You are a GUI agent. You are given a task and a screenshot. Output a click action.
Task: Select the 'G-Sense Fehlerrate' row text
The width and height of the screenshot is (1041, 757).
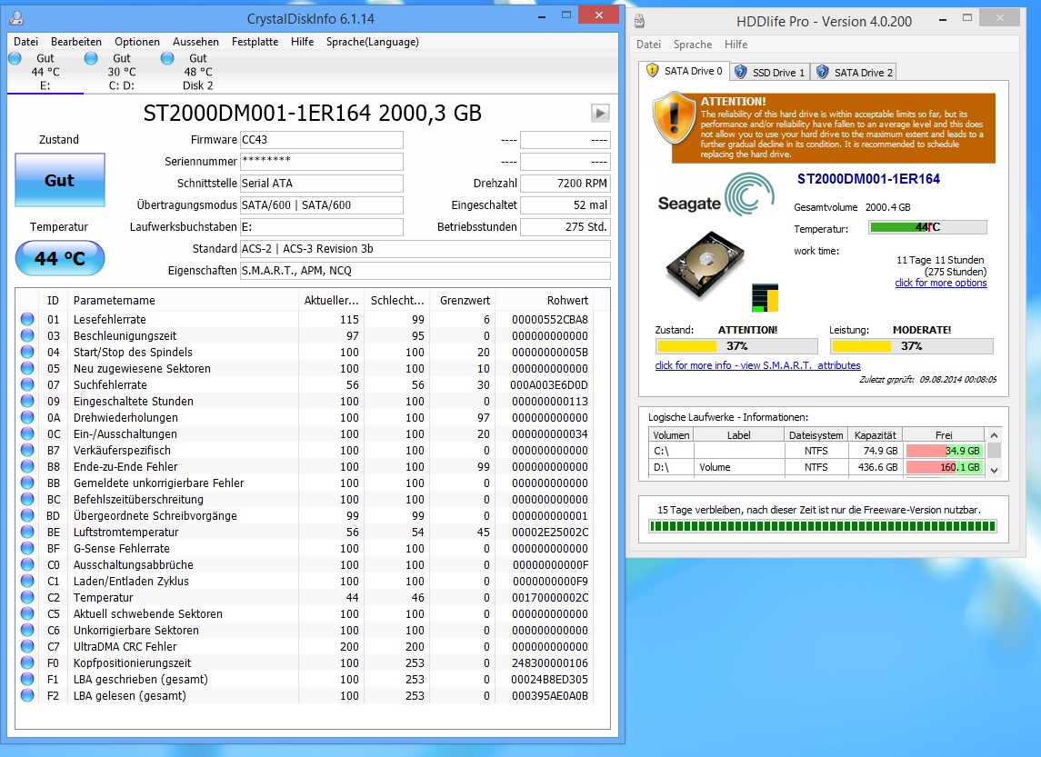(122, 548)
